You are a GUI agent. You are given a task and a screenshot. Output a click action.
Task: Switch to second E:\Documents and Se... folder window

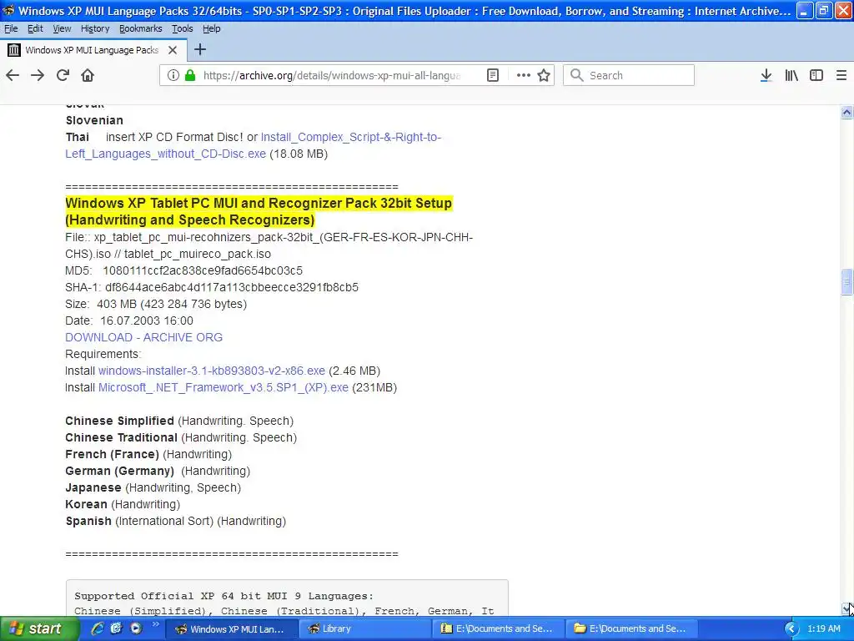coord(630,628)
